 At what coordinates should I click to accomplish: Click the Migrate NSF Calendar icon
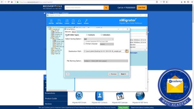[x=120, y=96]
